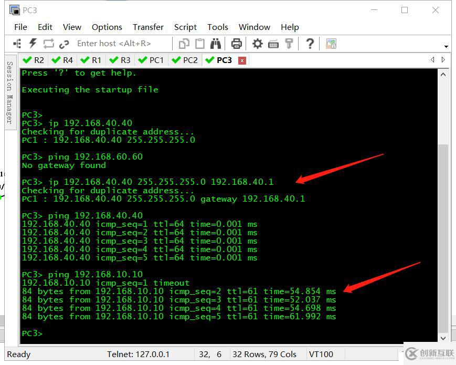Open the Session Manager toolbar icon
This screenshot has width=456, height=365.
click(x=17, y=44)
